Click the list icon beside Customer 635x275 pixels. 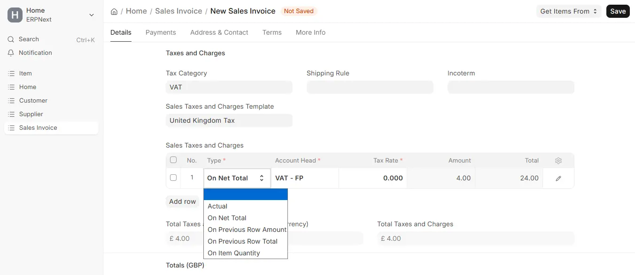pos(12,101)
